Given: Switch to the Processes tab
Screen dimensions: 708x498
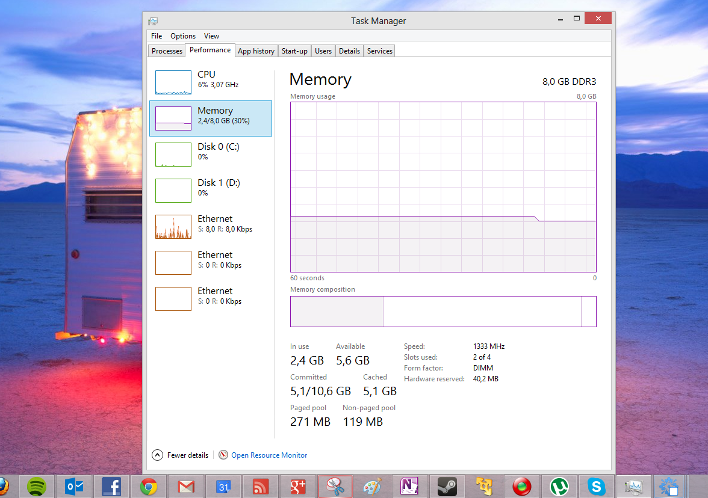Looking at the screenshot, I should pos(167,51).
